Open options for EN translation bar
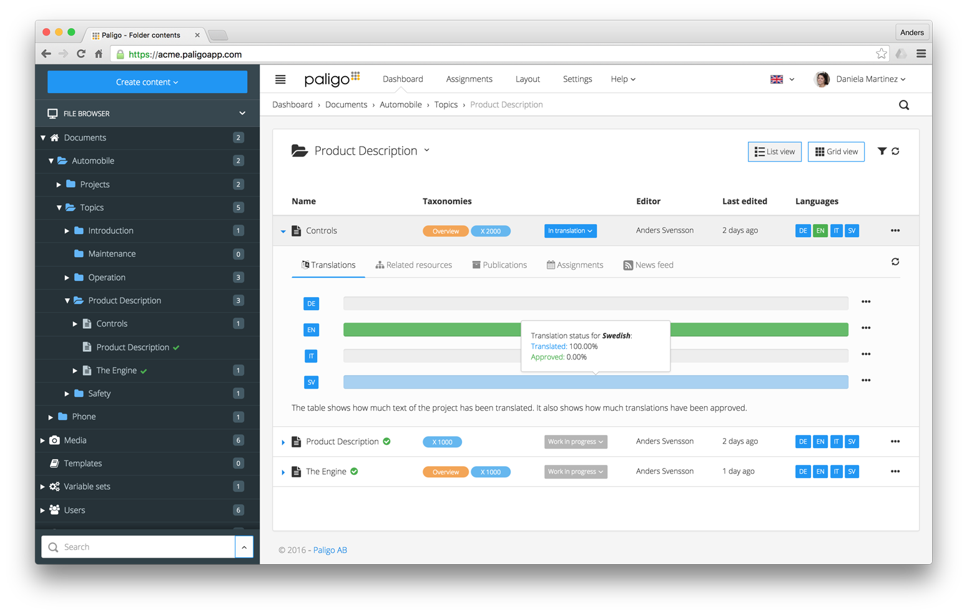Image resolution: width=967 pixels, height=614 pixels. (866, 328)
